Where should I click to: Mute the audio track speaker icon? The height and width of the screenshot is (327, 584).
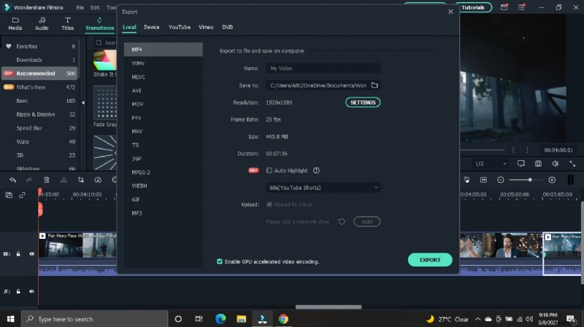pyautogui.click(x=31, y=291)
